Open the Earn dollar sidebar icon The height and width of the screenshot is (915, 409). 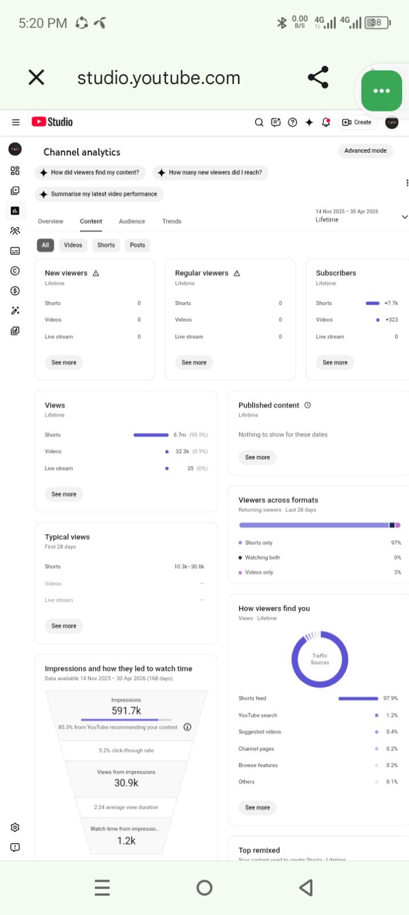[15, 291]
